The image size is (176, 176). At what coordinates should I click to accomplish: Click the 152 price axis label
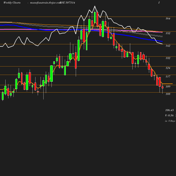[168, 33]
